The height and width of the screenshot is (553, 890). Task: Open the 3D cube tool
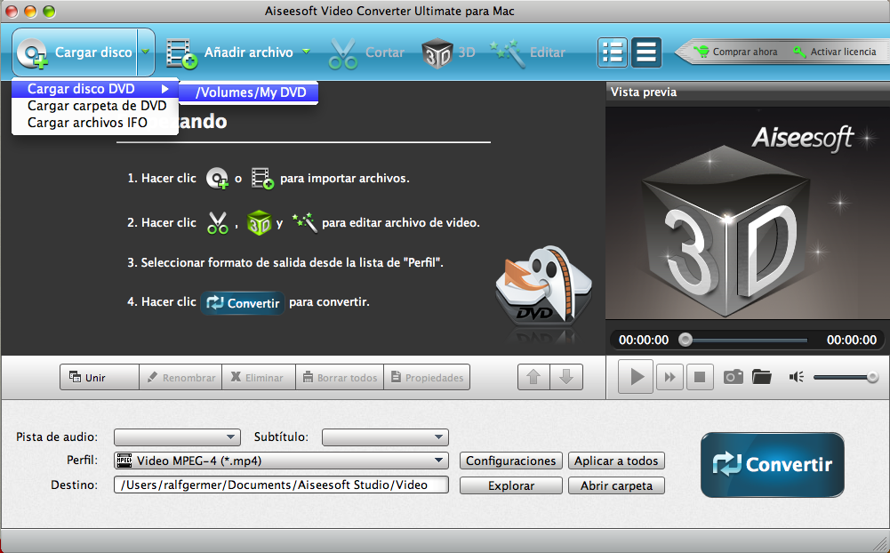(437, 53)
